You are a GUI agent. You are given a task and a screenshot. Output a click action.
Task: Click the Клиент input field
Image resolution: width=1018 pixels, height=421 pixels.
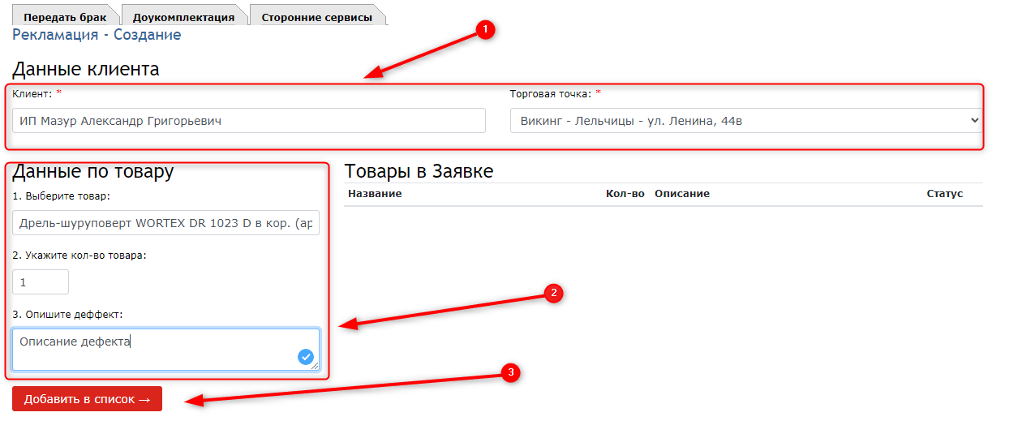(x=249, y=121)
